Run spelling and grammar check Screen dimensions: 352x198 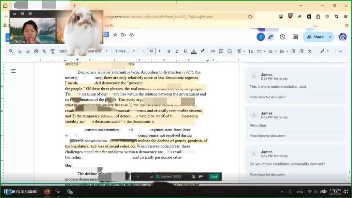[x=44, y=51]
